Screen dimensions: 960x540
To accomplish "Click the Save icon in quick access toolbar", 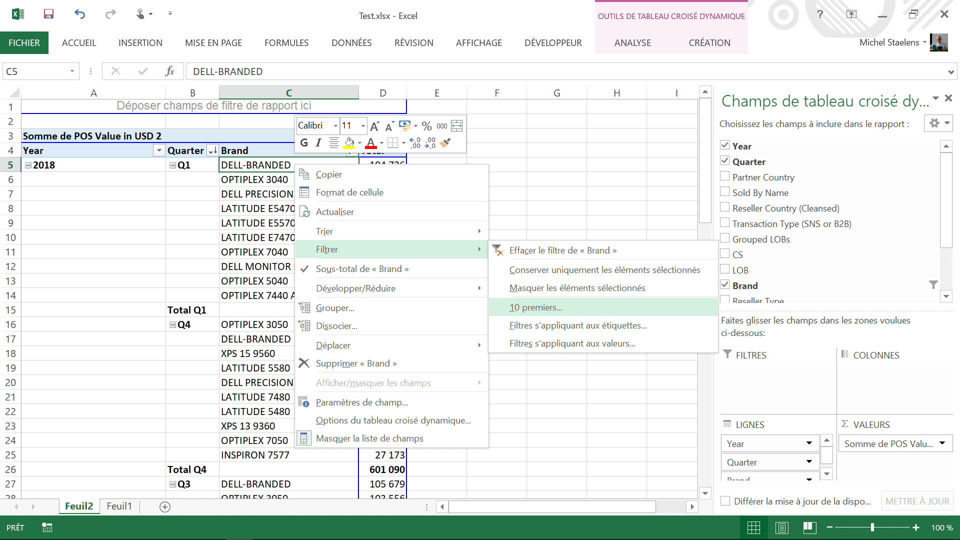I will 48,14.
